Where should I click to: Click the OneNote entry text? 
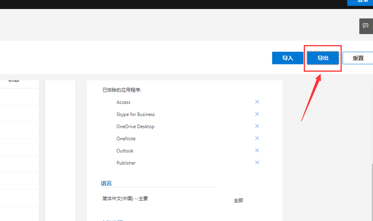point(126,139)
